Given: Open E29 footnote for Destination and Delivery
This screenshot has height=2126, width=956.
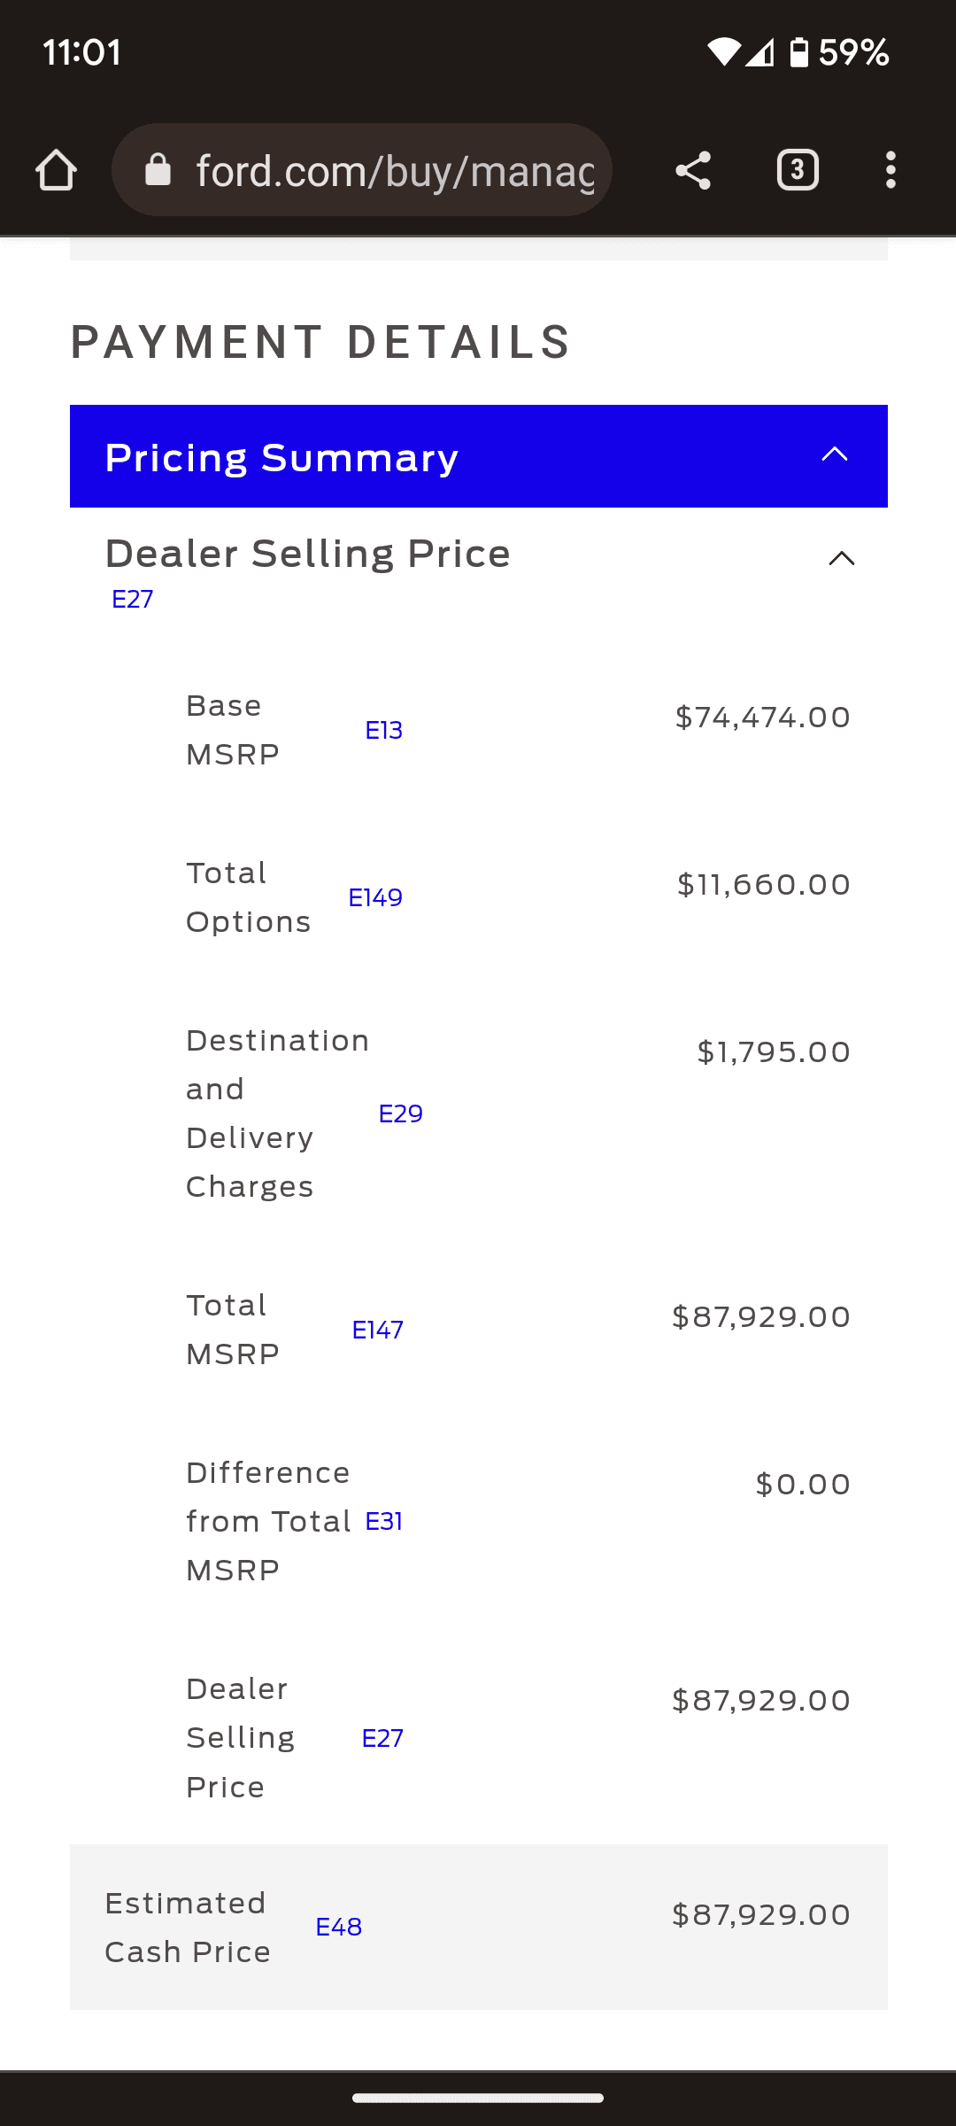Looking at the screenshot, I should (x=400, y=1114).
